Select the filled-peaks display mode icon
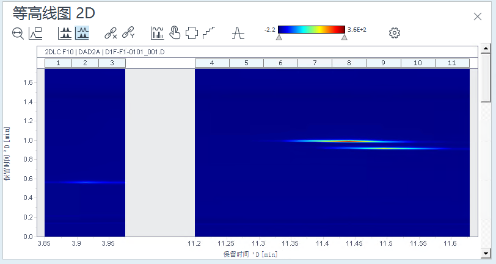The height and width of the screenshot is (264, 496). (65, 33)
